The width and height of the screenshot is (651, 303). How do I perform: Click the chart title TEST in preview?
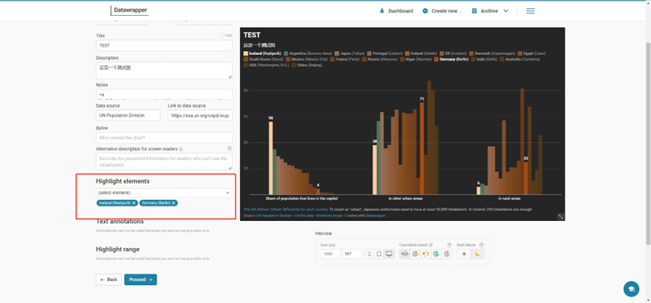[252, 35]
